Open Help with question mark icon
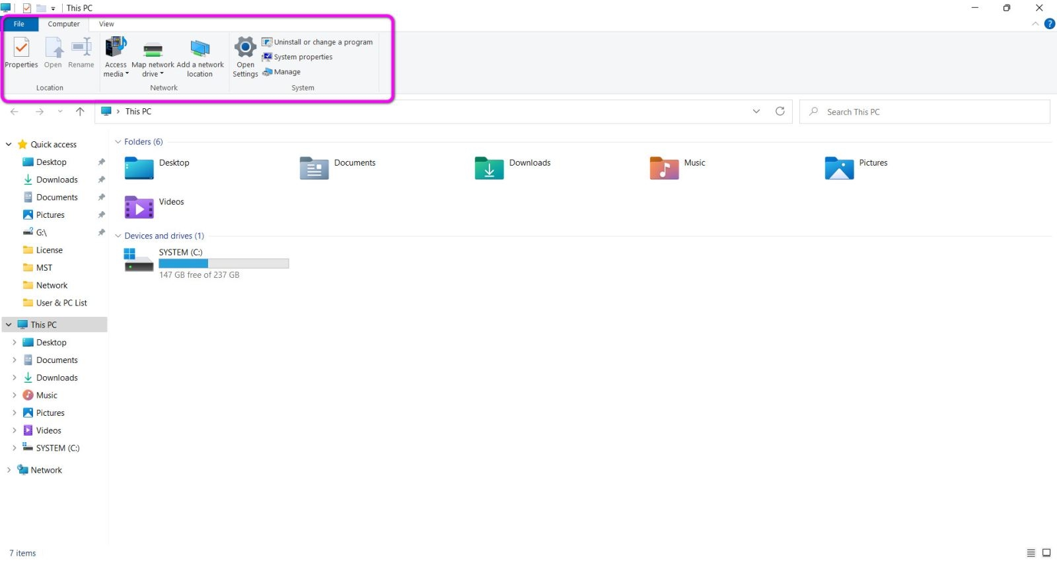This screenshot has height=561, width=1057. pyautogui.click(x=1050, y=24)
